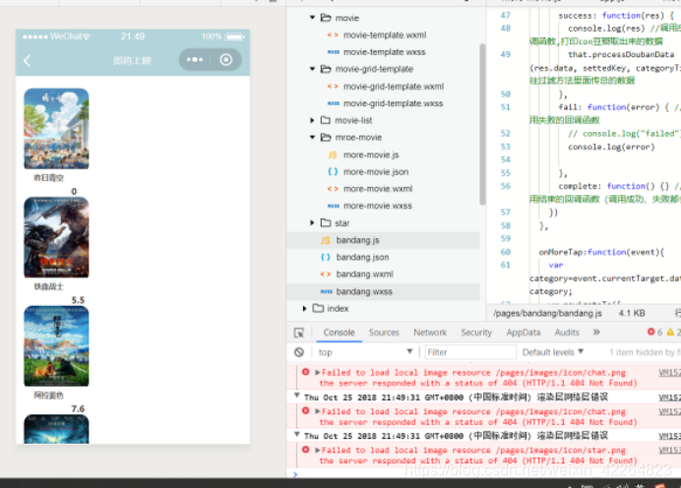Viewport: 681px width, 488px height.
Task: Open the VM source link beside the star.png error
Action: [670, 450]
